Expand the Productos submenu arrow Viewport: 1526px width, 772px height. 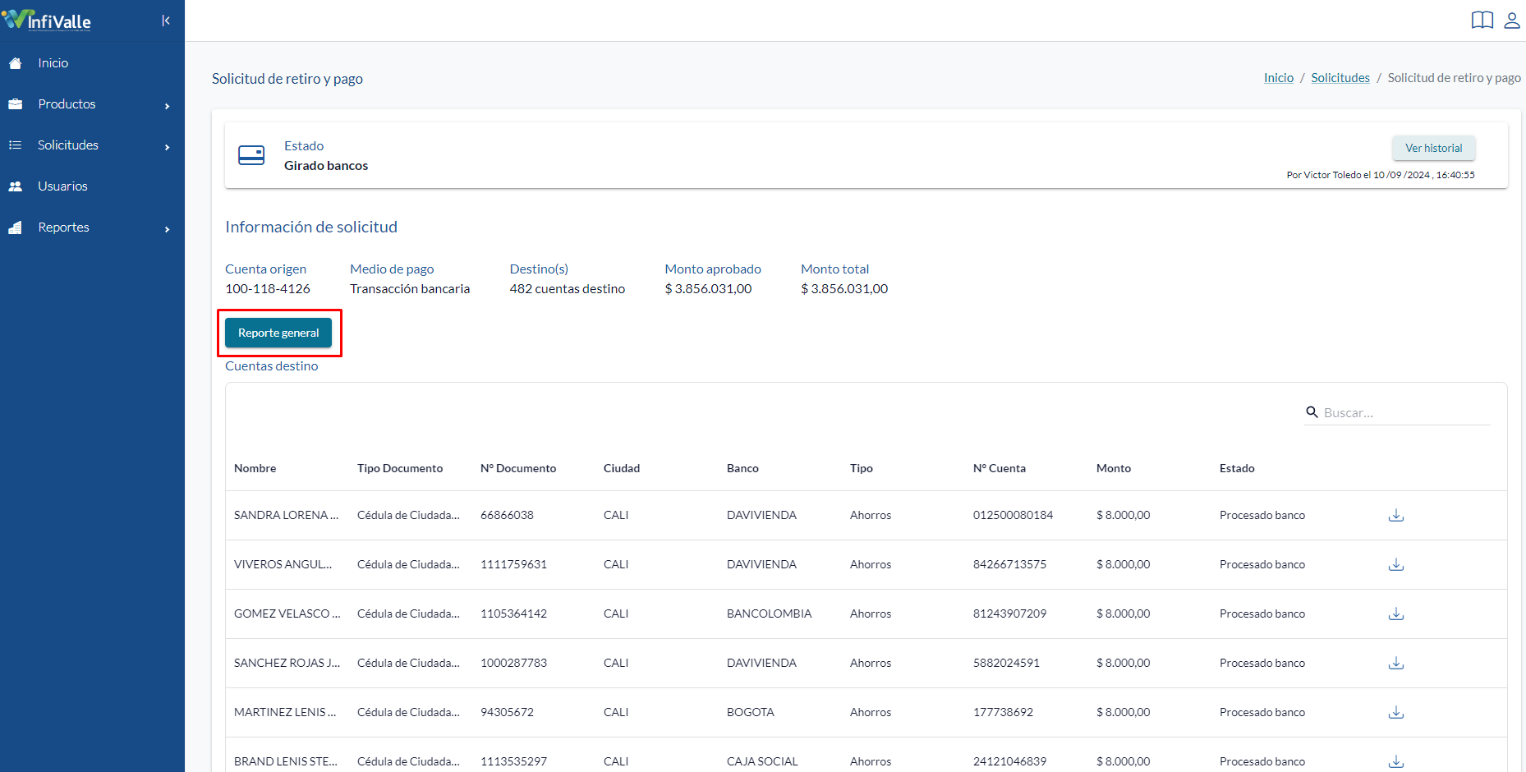coord(167,106)
